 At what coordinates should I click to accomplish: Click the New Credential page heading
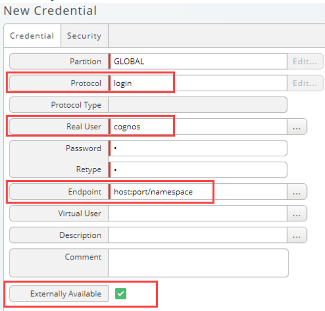pos(50,11)
